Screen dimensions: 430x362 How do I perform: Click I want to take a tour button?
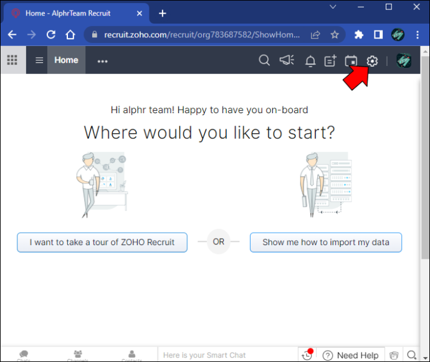[102, 242]
